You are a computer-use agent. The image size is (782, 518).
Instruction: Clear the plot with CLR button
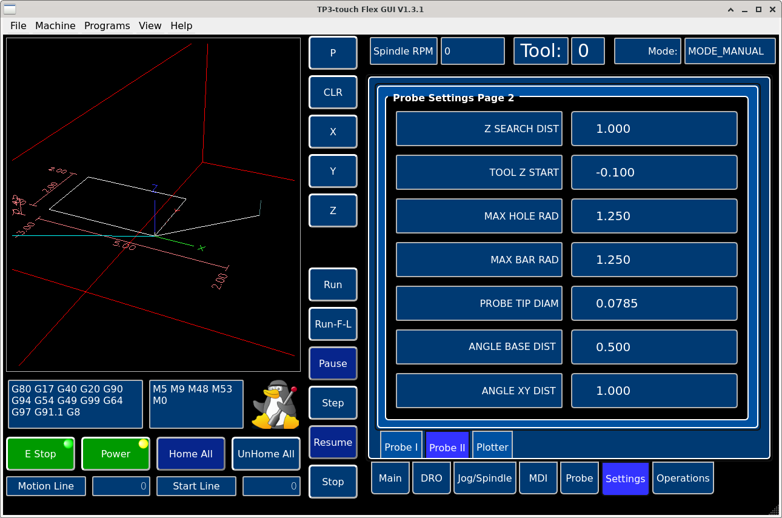point(333,92)
